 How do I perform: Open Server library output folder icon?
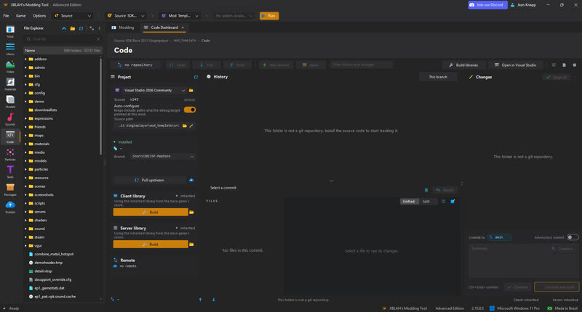[x=191, y=245]
